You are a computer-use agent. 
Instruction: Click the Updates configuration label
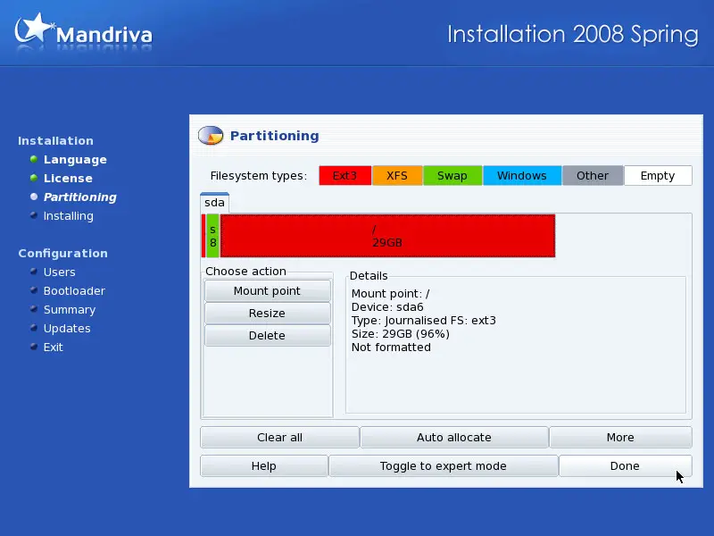click(67, 329)
